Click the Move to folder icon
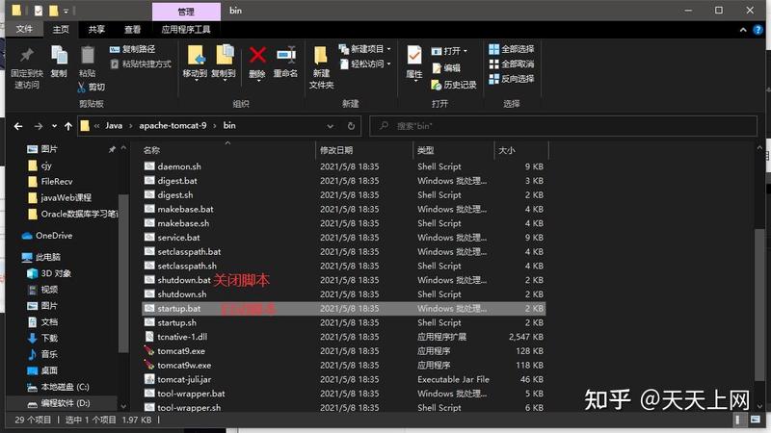The image size is (771, 433). pyautogui.click(x=196, y=55)
